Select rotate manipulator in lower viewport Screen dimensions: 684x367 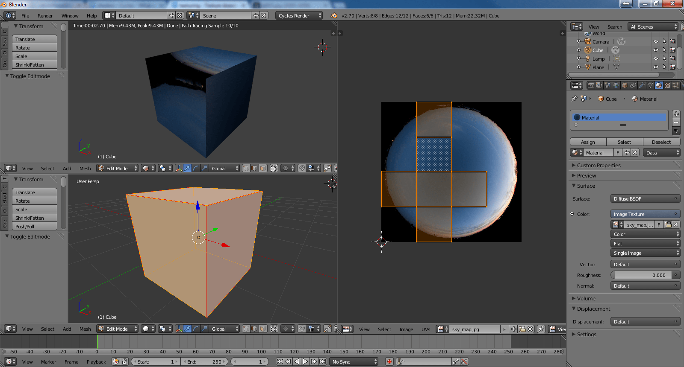coord(196,329)
